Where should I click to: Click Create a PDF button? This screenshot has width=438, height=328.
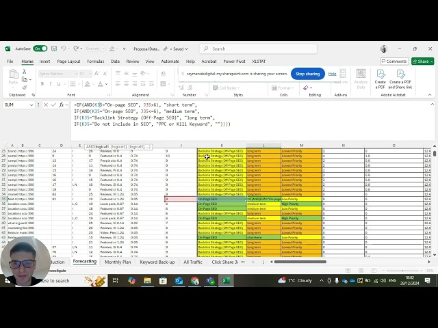point(381,79)
